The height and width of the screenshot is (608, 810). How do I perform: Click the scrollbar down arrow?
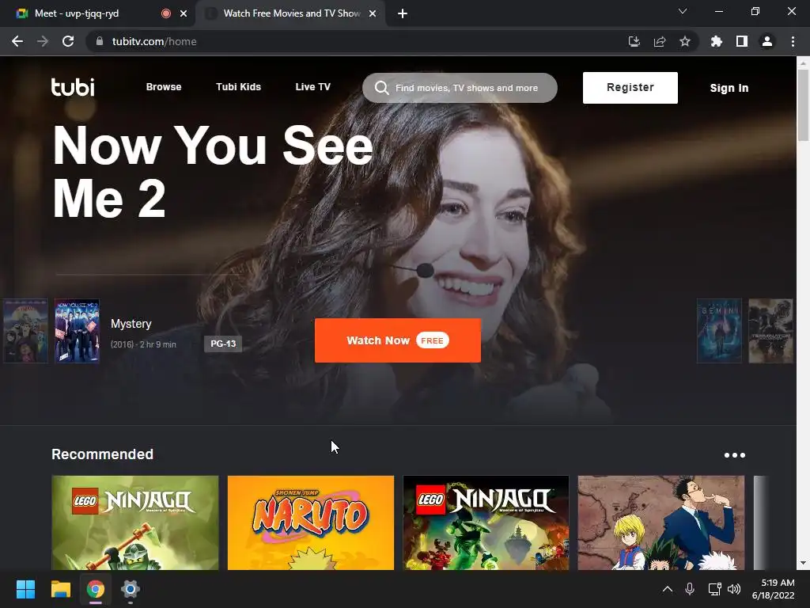804,563
